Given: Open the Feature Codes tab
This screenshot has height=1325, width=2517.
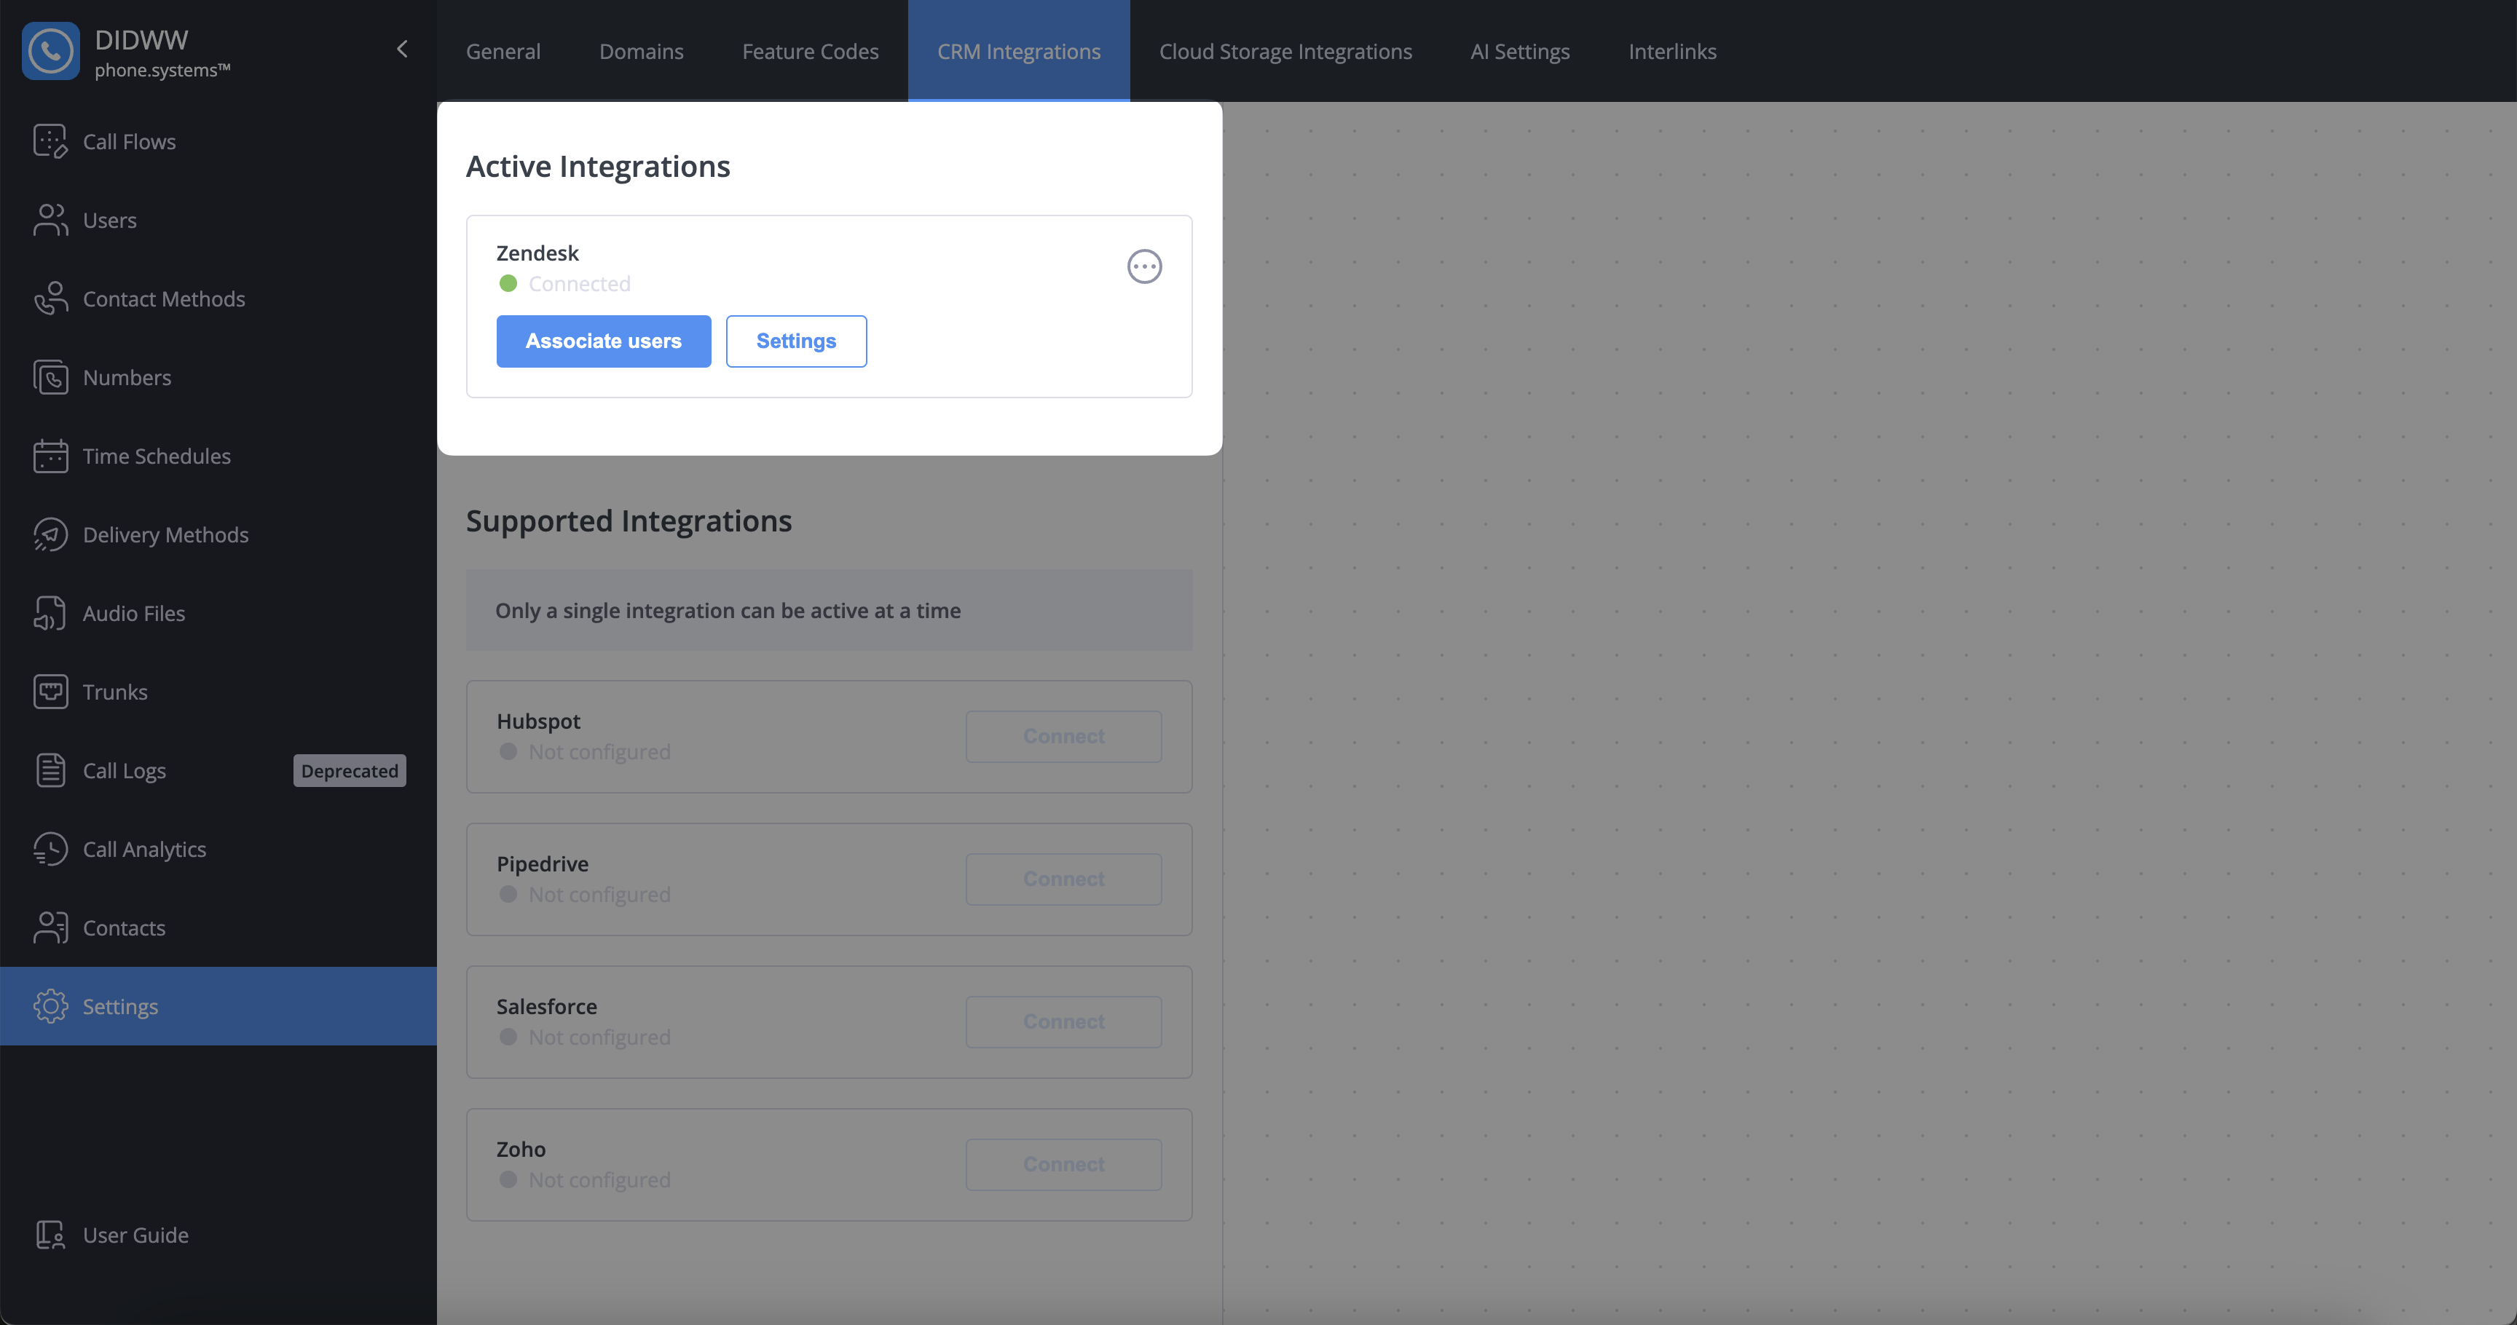Looking at the screenshot, I should coord(810,51).
